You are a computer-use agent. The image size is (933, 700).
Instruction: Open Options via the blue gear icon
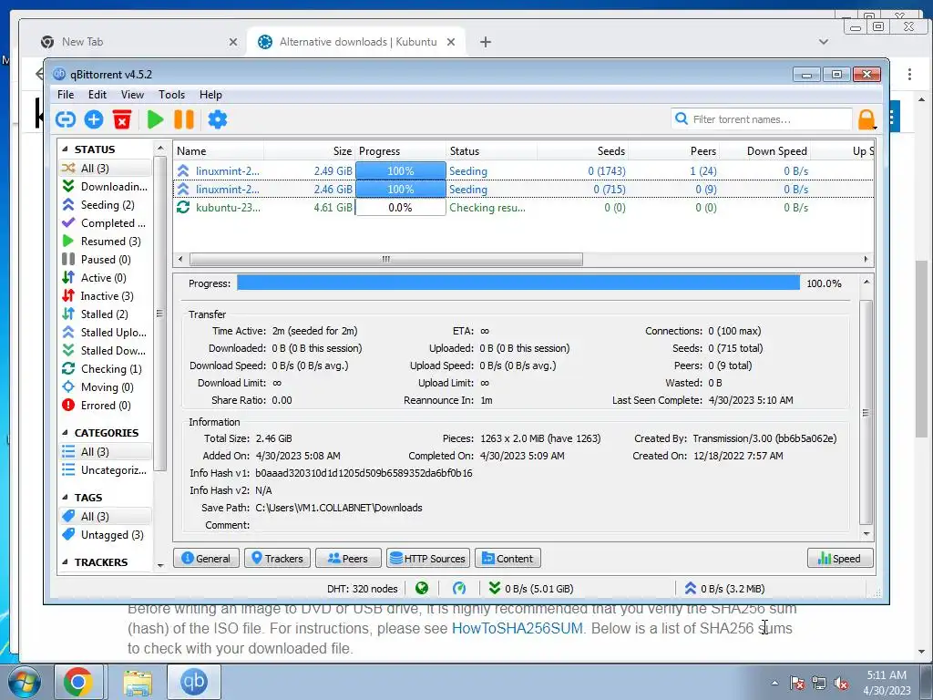pyautogui.click(x=217, y=119)
